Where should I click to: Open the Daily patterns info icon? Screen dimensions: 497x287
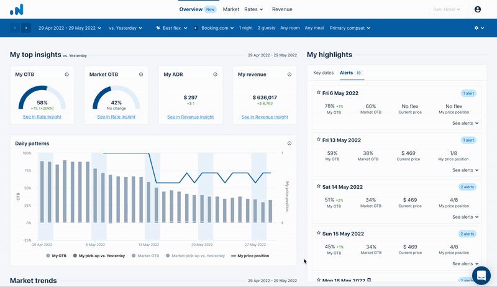pos(290,143)
